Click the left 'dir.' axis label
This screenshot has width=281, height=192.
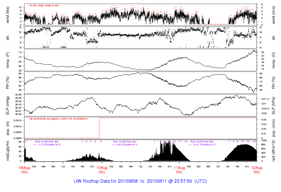click(x=7, y=37)
